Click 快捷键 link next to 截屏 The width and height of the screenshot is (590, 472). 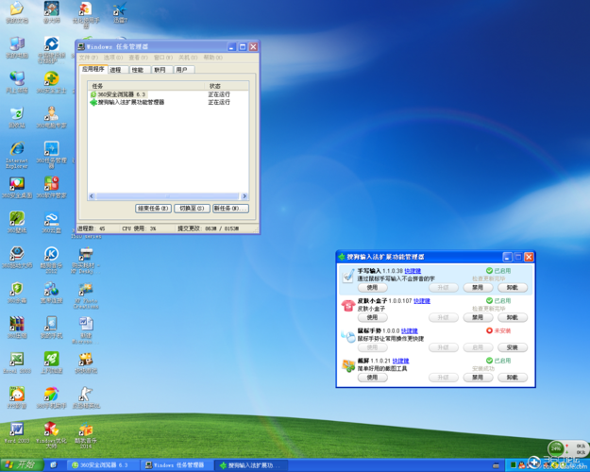click(401, 361)
